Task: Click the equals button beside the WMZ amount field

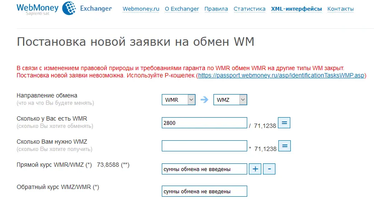Action: coord(284,146)
